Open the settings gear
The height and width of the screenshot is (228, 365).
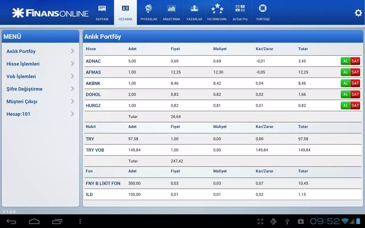tap(358, 13)
